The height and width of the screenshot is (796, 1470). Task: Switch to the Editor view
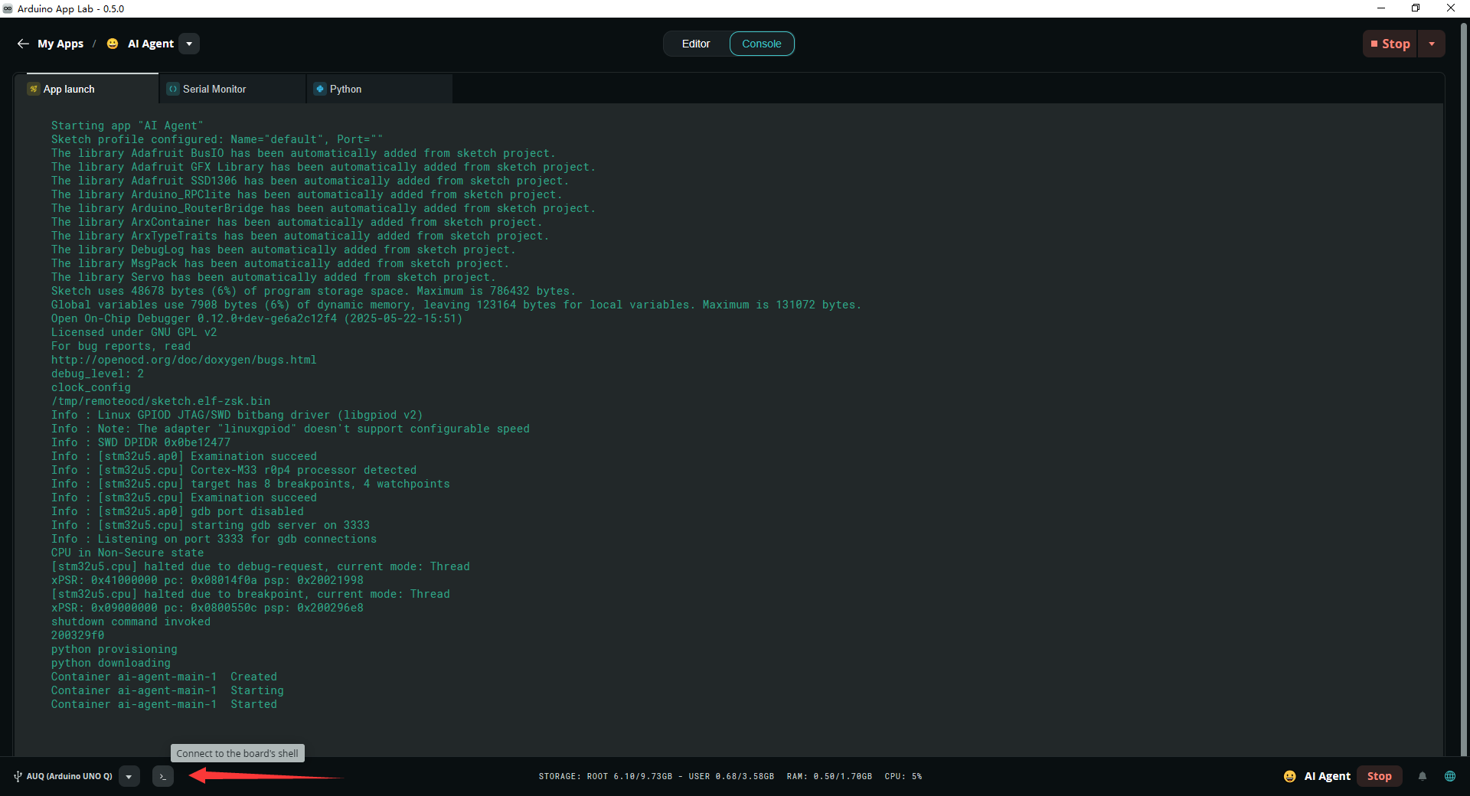696,44
